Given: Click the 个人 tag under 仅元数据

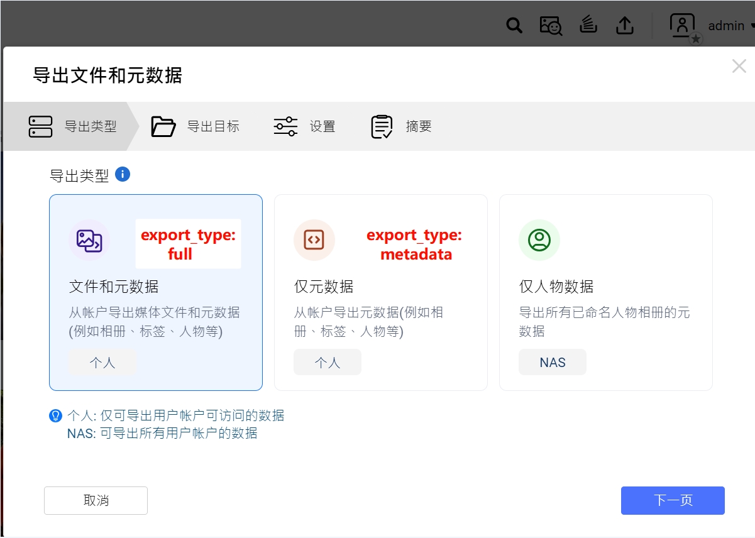Looking at the screenshot, I should tap(328, 363).
